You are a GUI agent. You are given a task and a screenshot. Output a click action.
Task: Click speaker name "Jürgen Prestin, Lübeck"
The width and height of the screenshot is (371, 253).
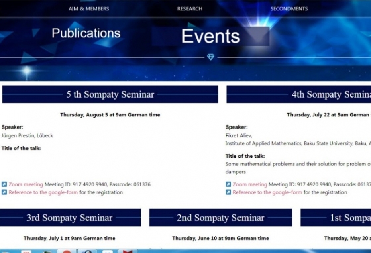click(x=27, y=135)
